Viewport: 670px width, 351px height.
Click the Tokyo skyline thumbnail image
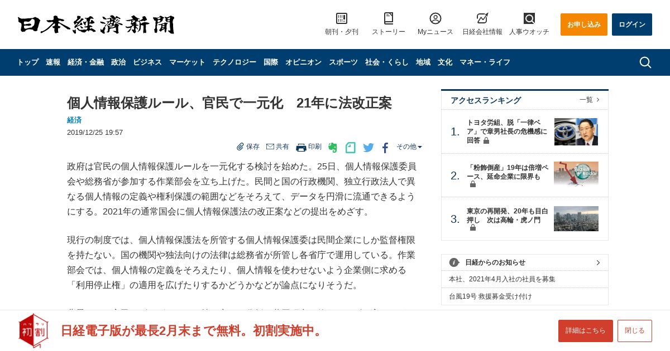[x=576, y=219]
